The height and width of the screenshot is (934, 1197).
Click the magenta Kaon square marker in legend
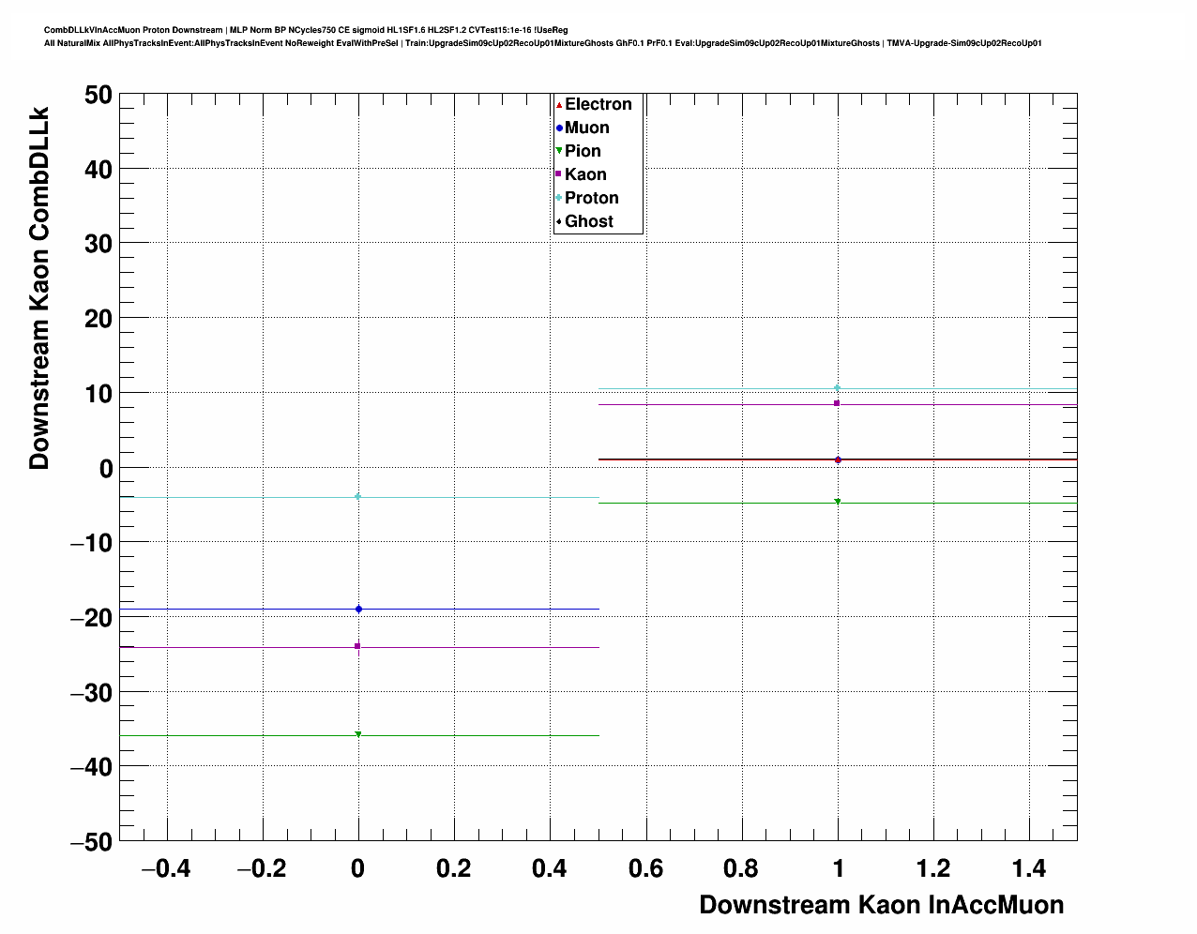(559, 174)
